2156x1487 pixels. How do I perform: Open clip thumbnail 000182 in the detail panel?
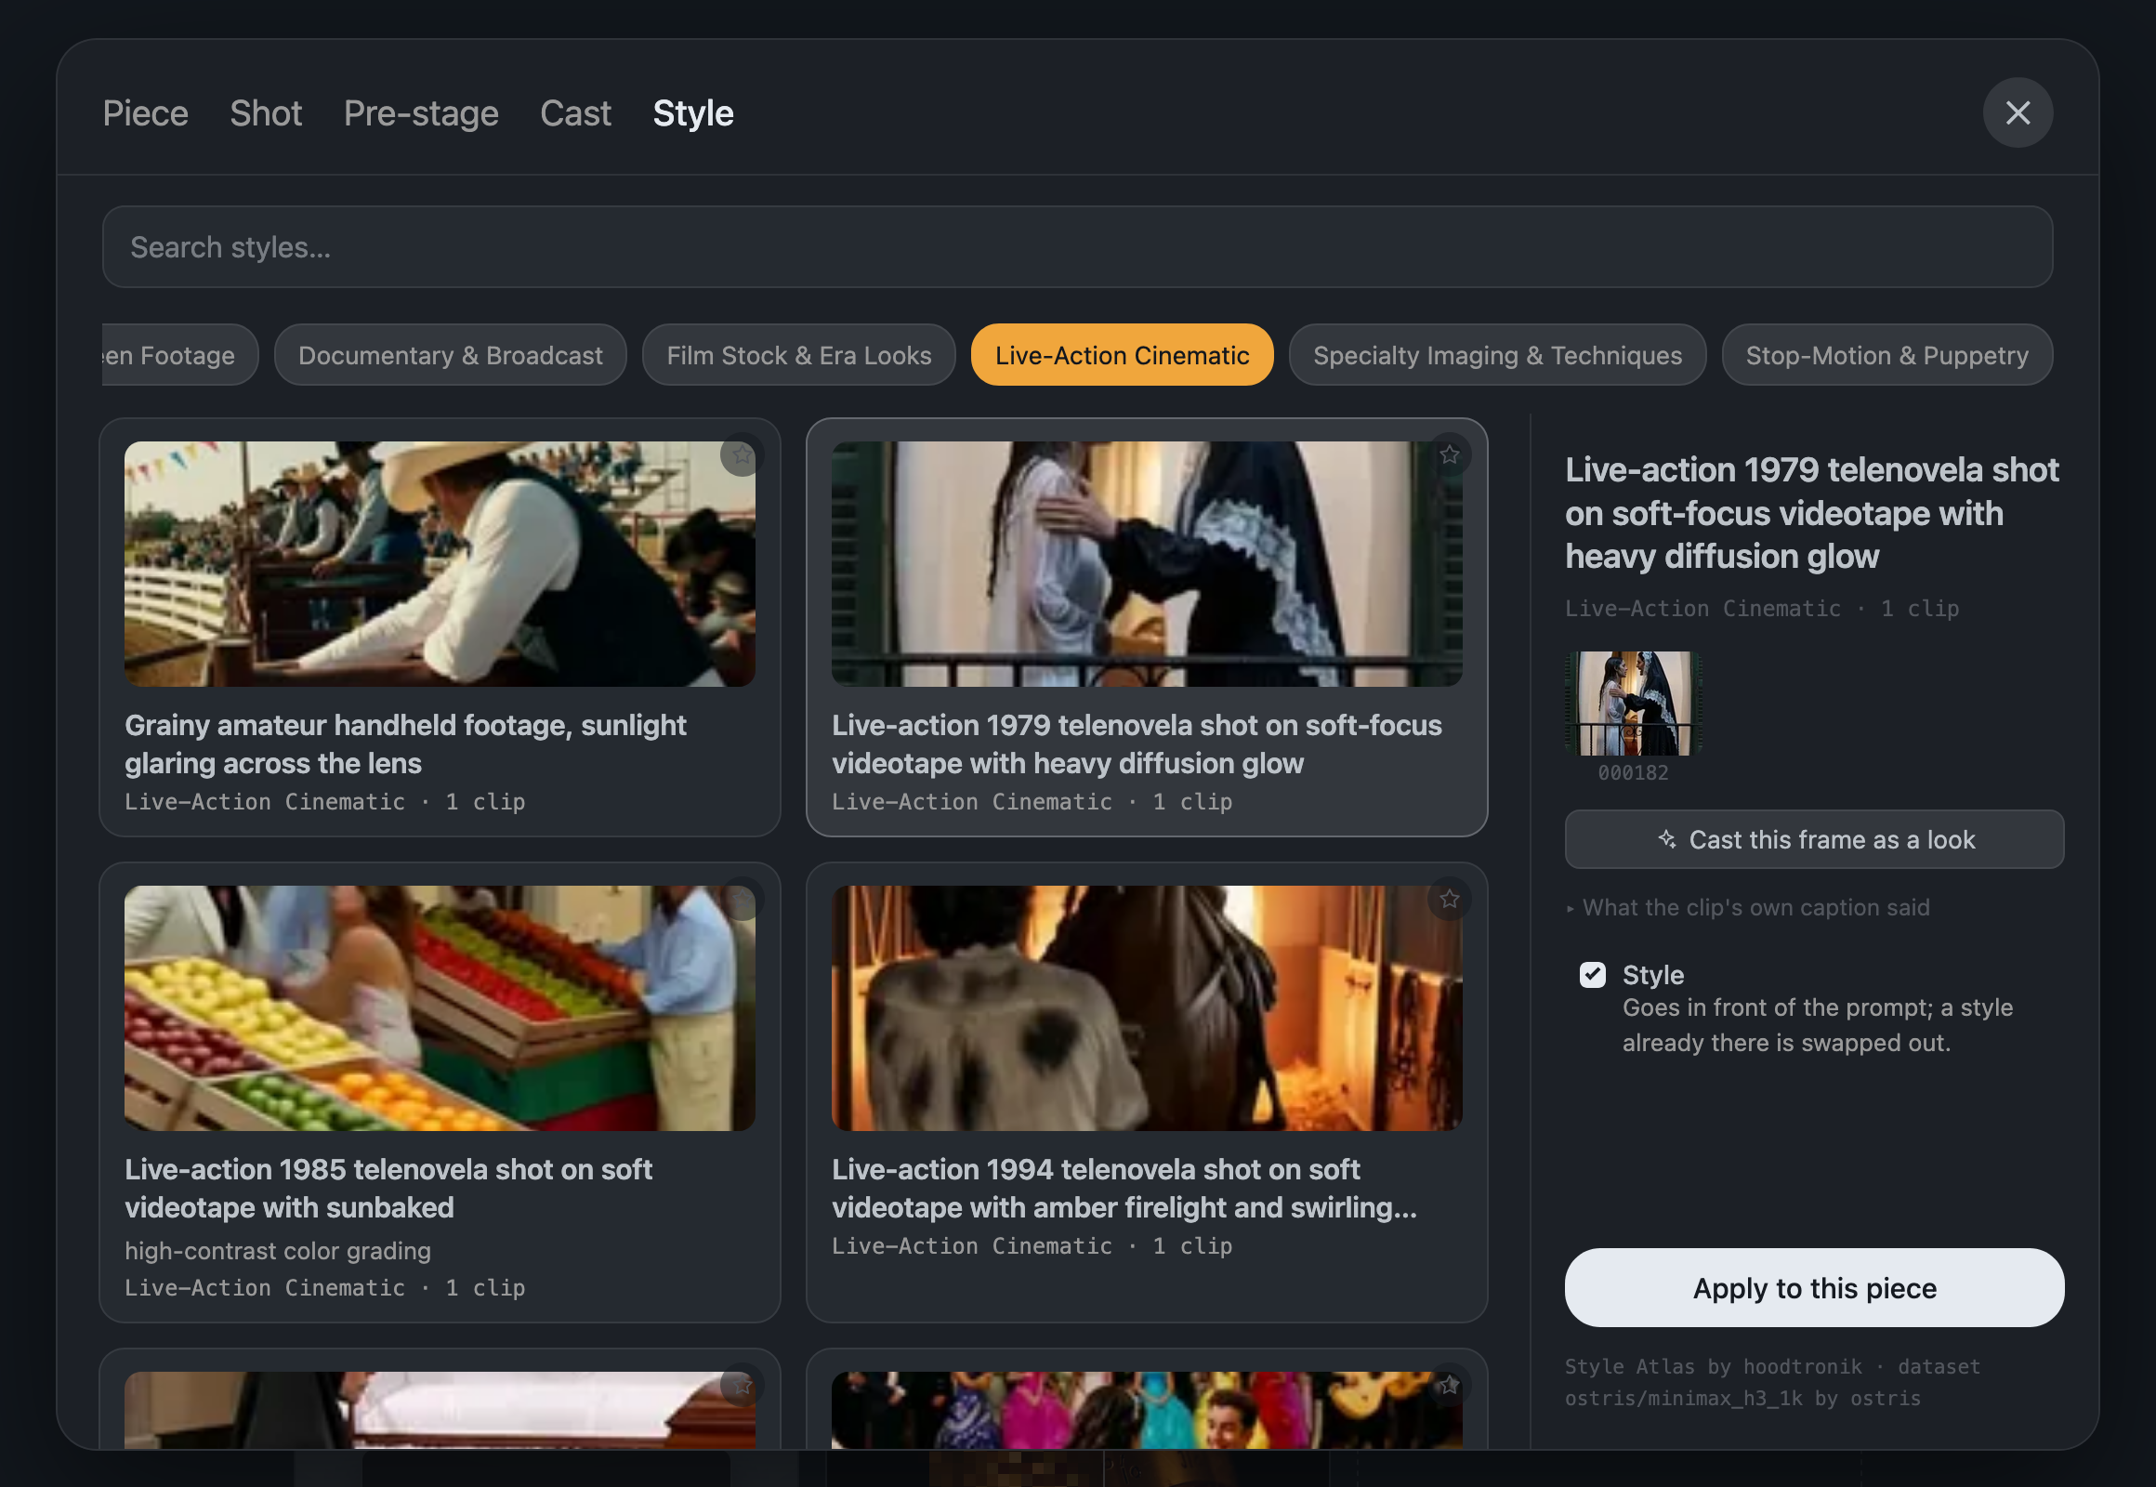(1634, 704)
